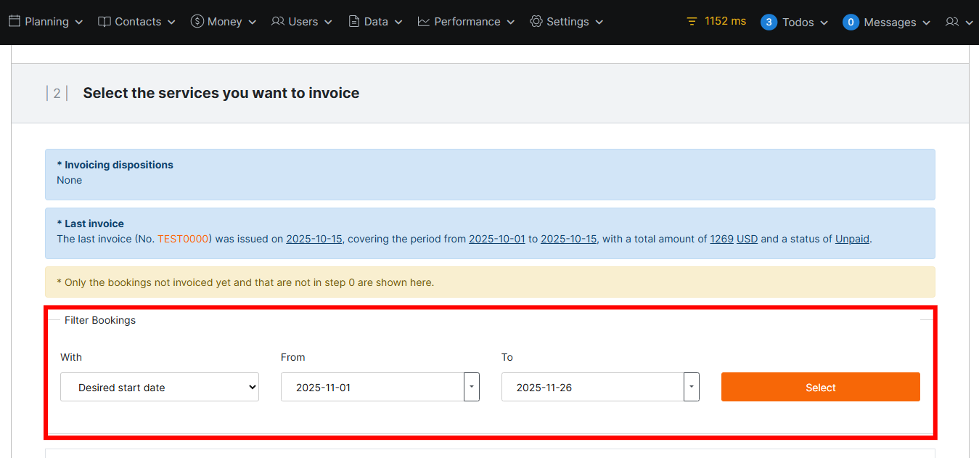
Task: Expand the Desired start date dropdown
Action: click(160, 387)
